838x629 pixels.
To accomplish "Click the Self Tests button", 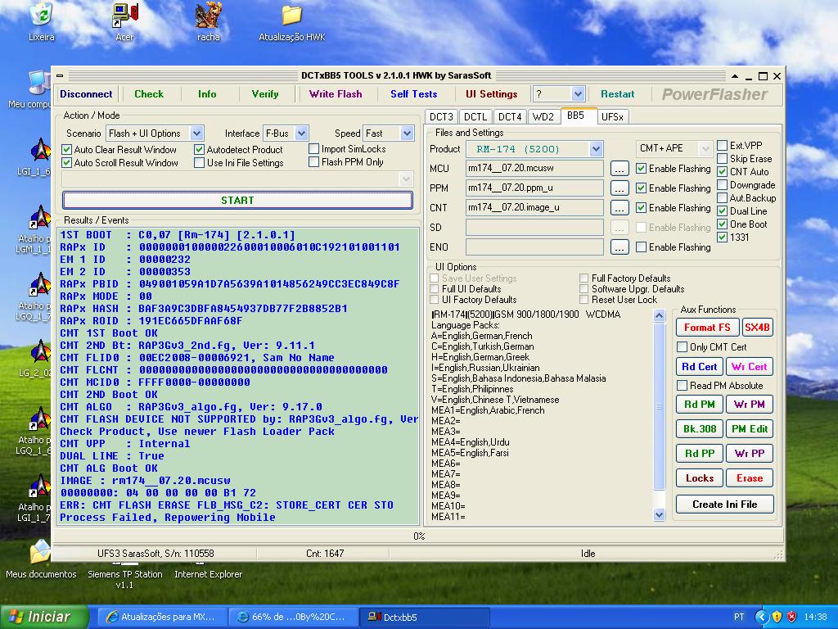I will [x=413, y=94].
